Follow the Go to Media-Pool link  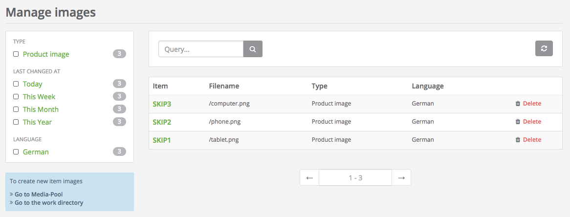tap(39, 195)
